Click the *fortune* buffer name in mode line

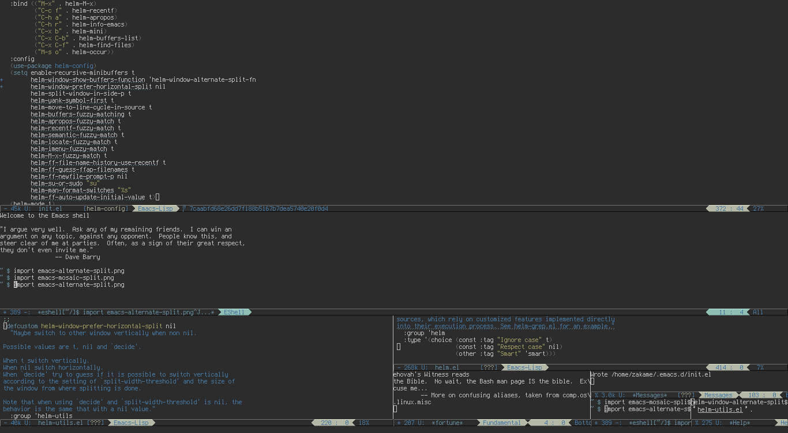(x=447, y=423)
